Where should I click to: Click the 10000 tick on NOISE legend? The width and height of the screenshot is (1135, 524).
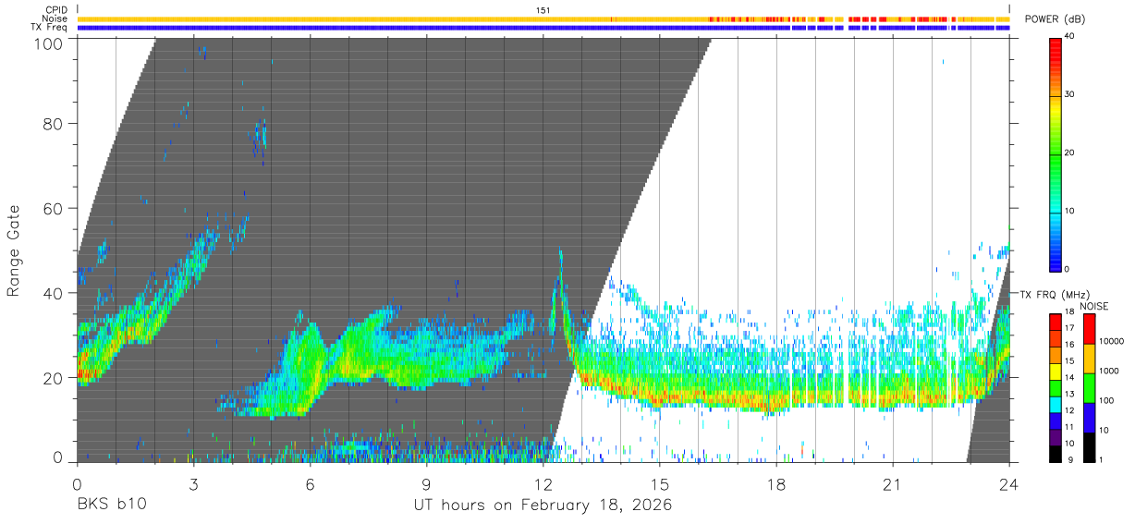pos(1113,343)
